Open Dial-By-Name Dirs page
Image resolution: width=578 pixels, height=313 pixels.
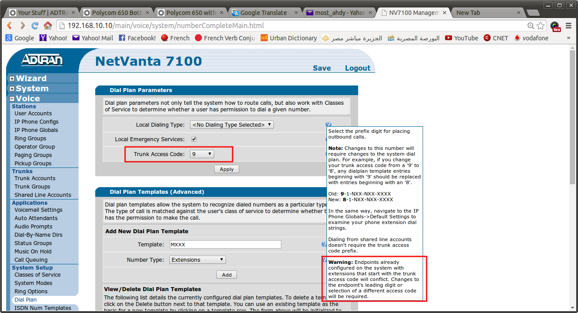click(38, 235)
